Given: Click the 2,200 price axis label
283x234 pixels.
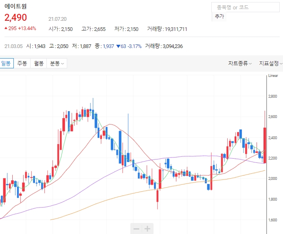Looking at the screenshot, I should (x=272, y=158).
